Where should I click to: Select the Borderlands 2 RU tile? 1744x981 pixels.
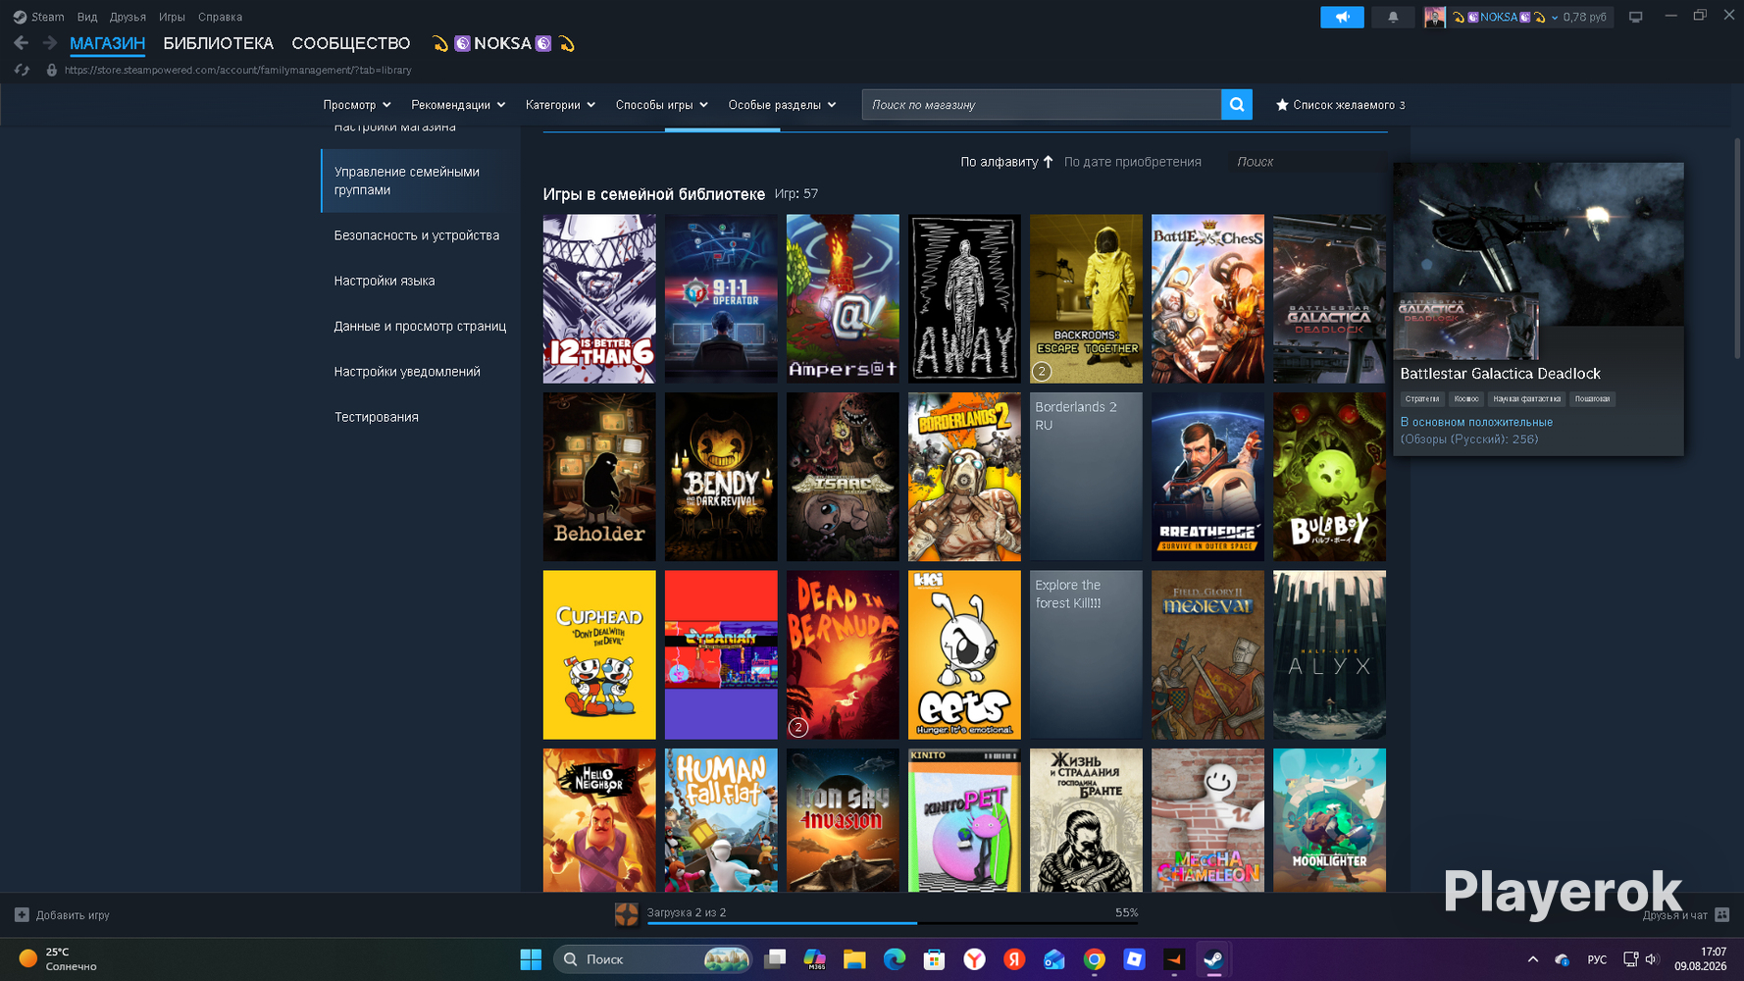[1086, 477]
